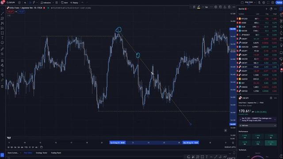Start Bar Replay mode
Image resolution: width=283 pixels, height=159 pixels.
click(74, 3)
